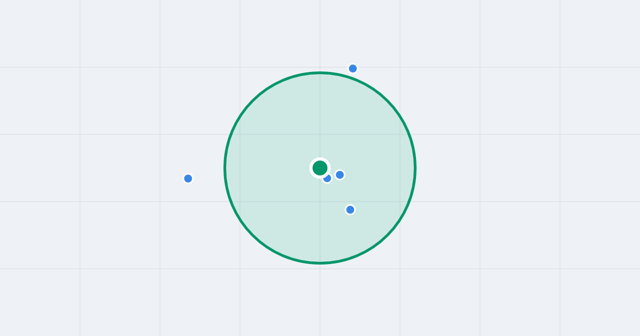Click the blue dot partially hidden behind the center marker
Viewport: 640px width, 336px height.
tap(329, 179)
